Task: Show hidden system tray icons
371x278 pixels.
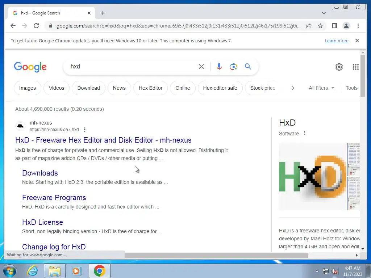Action: click(x=317, y=271)
